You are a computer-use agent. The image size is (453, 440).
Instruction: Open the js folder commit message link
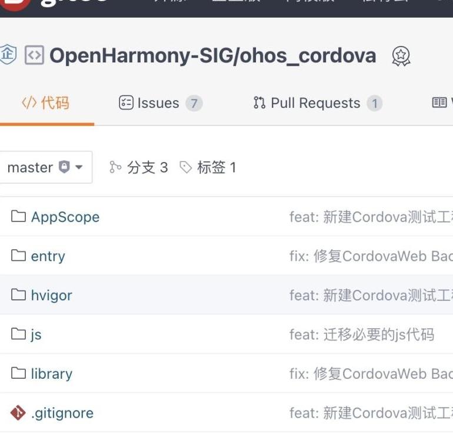[362, 335]
